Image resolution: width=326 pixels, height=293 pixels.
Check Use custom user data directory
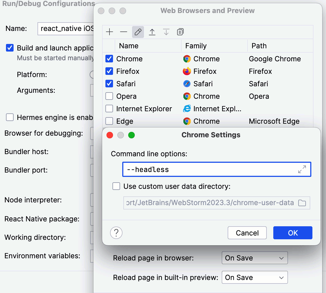click(116, 186)
